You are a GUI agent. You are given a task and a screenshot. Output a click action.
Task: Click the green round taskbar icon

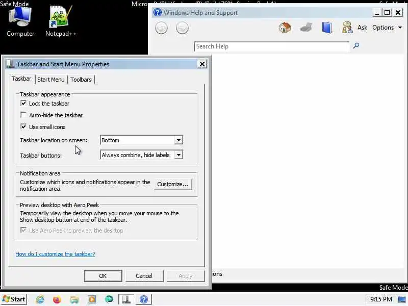click(109, 299)
